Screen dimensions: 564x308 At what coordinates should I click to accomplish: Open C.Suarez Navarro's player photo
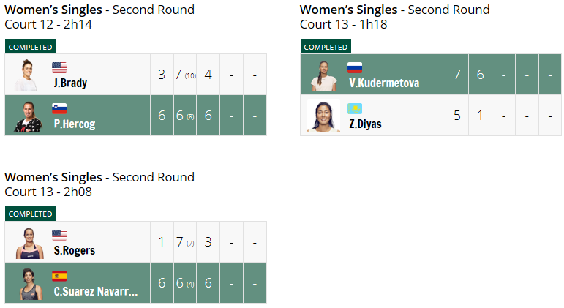pyautogui.click(x=30, y=285)
